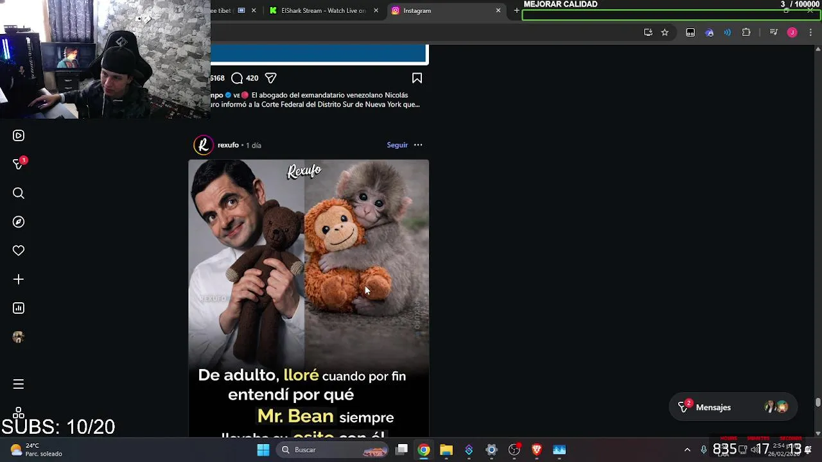The width and height of the screenshot is (822, 462).
Task: Open the Mr. Bean post image
Action: pos(308,298)
